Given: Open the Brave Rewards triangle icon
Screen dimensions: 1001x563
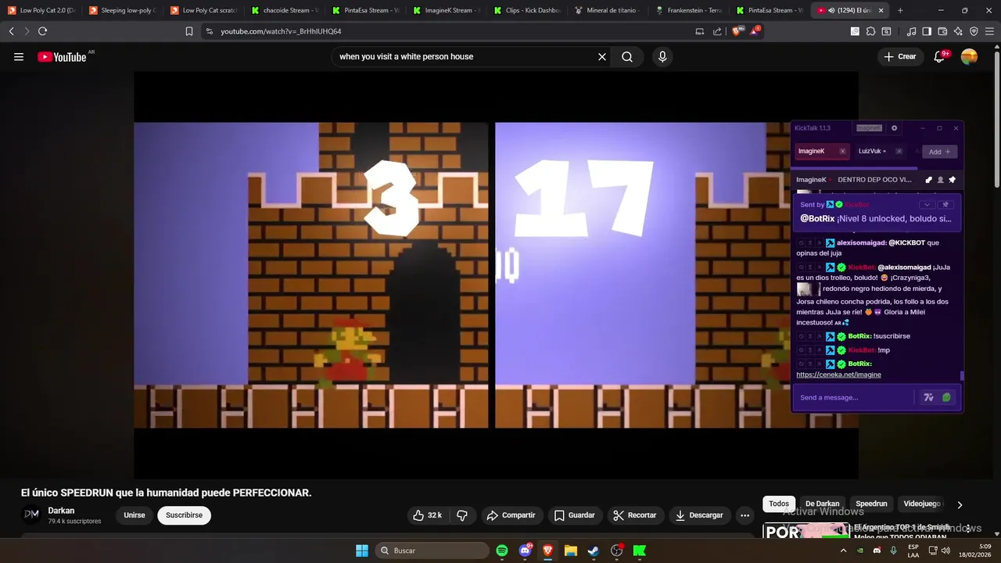Looking at the screenshot, I should point(755,31).
